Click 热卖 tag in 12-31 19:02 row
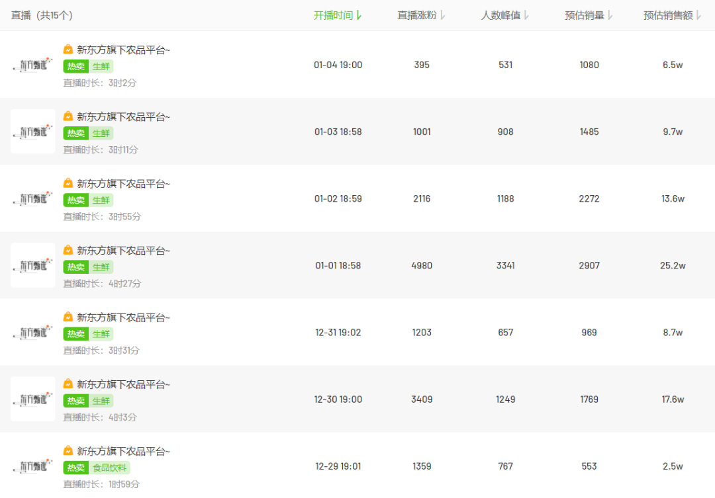This screenshot has width=715, height=498. [76, 334]
